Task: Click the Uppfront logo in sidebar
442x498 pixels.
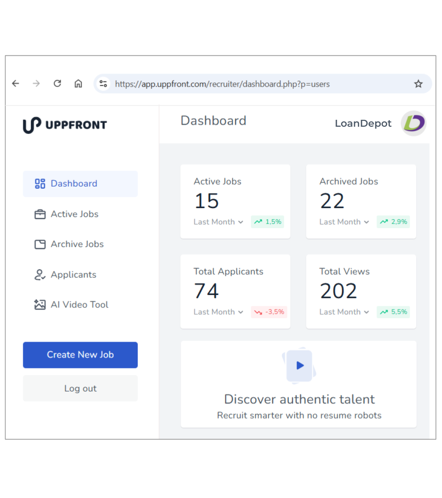Action: pyautogui.click(x=65, y=125)
